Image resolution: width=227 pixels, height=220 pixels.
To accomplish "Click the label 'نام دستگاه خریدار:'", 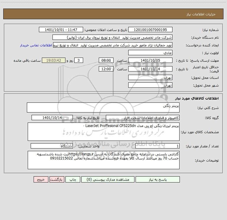I will pos(205,38).
